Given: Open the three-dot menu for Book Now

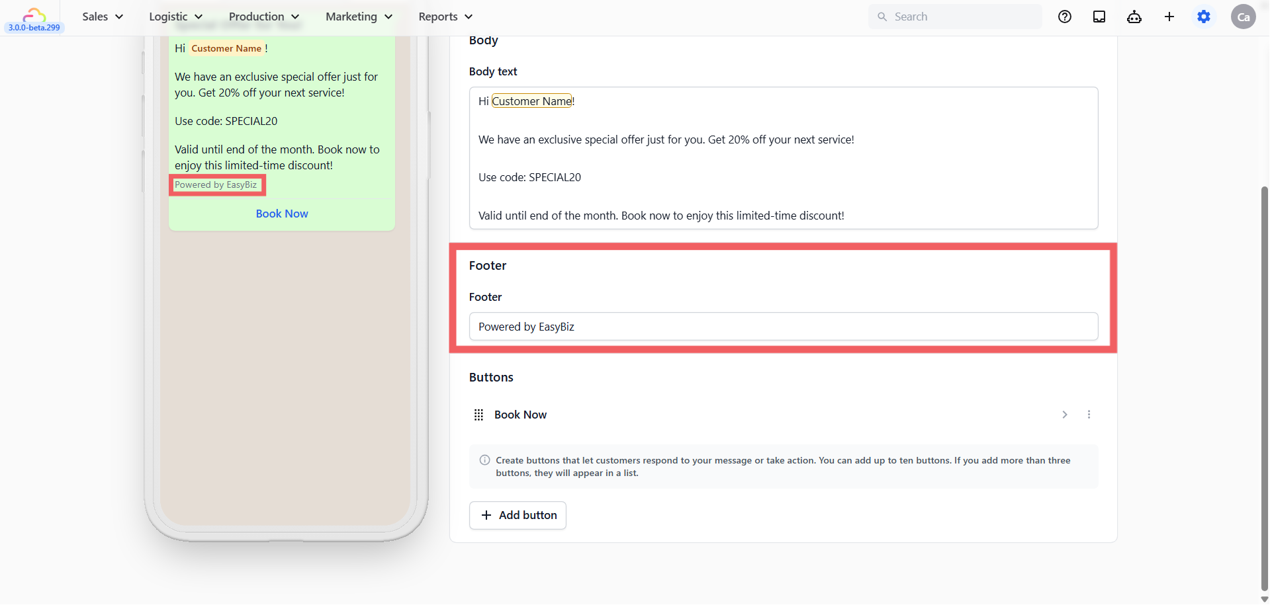Looking at the screenshot, I should [x=1089, y=415].
